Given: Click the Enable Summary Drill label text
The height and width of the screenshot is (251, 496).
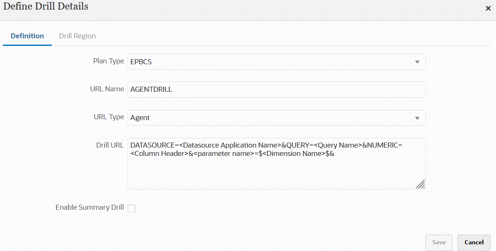Looking at the screenshot, I should point(89,207).
